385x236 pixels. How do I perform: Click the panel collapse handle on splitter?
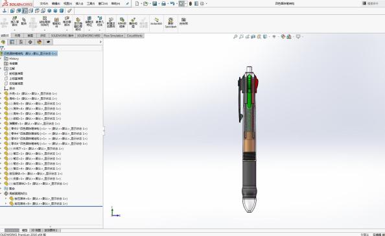pos(104,130)
